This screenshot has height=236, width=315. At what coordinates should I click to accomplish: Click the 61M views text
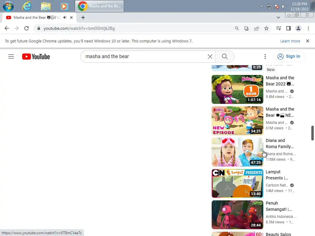tap(274, 128)
